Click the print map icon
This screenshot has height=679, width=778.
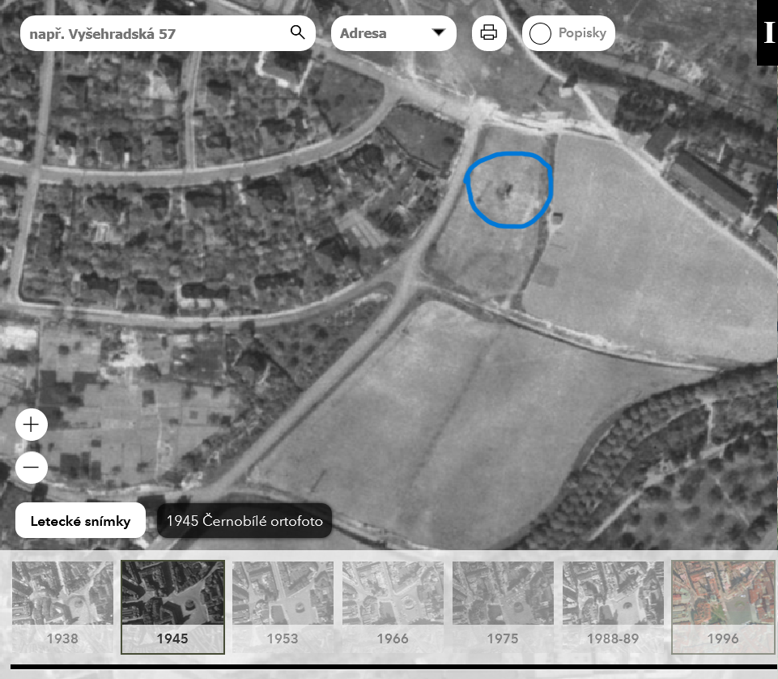click(x=489, y=33)
